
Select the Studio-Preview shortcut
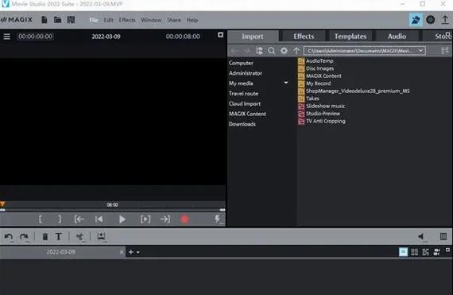pos(319,114)
